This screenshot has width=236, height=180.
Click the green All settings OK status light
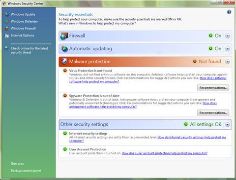[186, 124]
